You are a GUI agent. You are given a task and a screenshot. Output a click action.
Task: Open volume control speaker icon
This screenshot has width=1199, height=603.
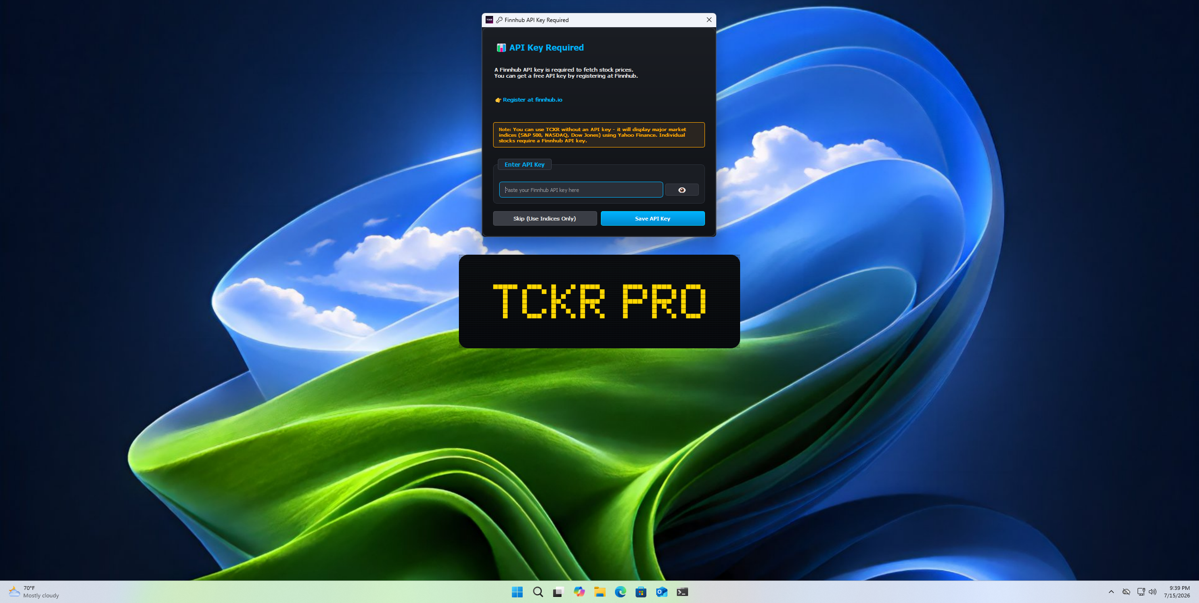click(x=1153, y=592)
